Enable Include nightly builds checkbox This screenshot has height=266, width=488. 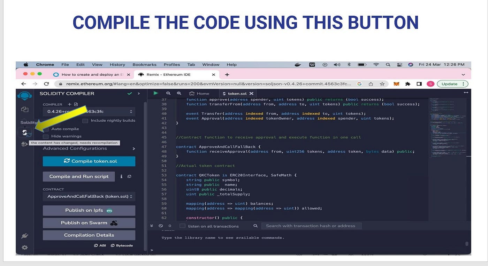coord(85,121)
